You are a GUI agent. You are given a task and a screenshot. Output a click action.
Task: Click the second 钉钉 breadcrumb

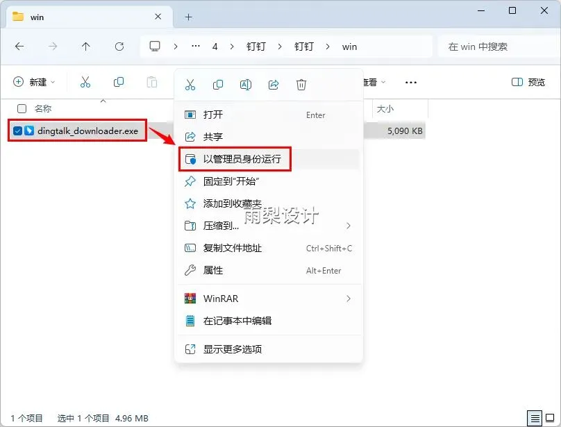click(303, 47)
